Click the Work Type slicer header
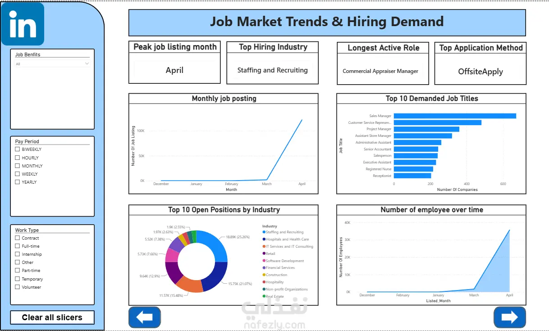This screenshot has height=331, width=549. click(27, 230)
